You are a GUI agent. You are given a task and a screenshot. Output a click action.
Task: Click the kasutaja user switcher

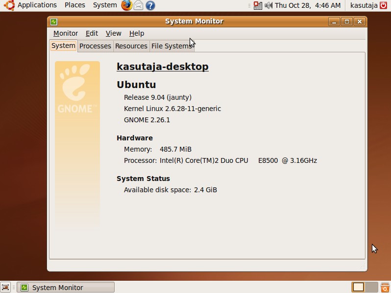pos(364,5)
